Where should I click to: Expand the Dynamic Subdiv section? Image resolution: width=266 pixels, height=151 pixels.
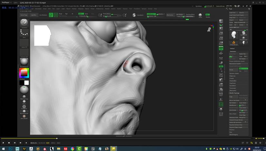click(234, 74)
